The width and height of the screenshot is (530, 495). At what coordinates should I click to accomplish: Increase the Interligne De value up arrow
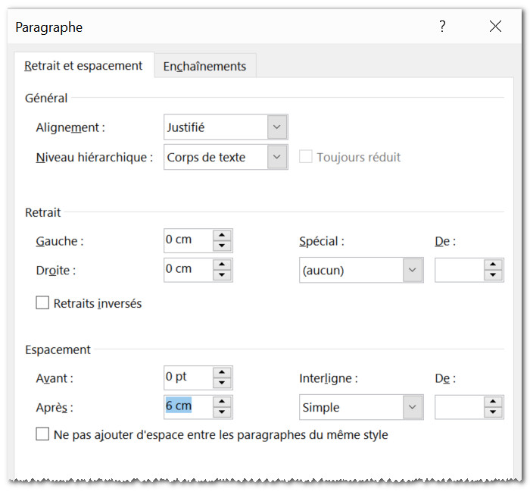click(x=494, y=402)
